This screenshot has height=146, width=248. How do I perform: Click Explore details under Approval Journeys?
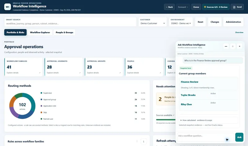point(53,73)
